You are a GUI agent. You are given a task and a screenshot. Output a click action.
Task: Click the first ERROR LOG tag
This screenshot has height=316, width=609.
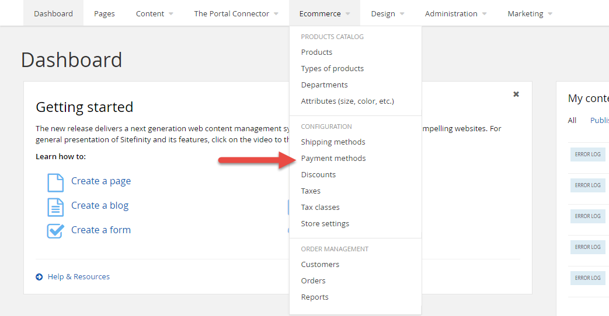[587, 155]
